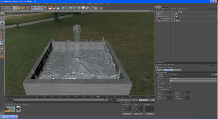Screen dimensions: 218x119
Task: Open the Projection dropdown
Action: pyautogui.click(x=193, y=79)
